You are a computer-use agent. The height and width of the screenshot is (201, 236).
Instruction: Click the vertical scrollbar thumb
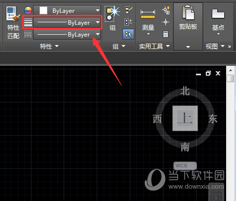[x=231, y=78]
